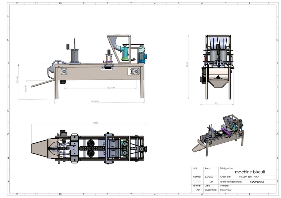This screenshot has height=198, width=281.
Task: Click the machine biscuit designation title
Action: click(251, 171)
